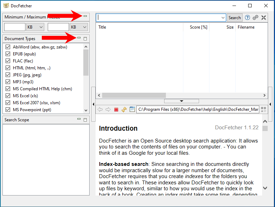The width and height of the screenshot is (275, 207).
Task: Click preview pane scroll up arrow
Action: coord(265,121)
